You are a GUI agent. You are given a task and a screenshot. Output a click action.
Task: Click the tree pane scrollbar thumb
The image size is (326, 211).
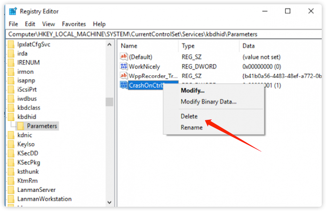(x=109, y=102)
